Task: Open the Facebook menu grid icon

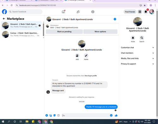Action: 140,12
